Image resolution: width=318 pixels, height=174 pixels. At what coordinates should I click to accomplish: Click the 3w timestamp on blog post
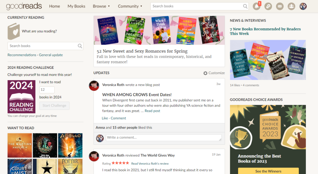click(x=218, y=84)
